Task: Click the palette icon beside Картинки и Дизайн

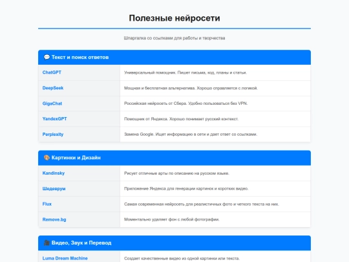Action: point(47,158)
